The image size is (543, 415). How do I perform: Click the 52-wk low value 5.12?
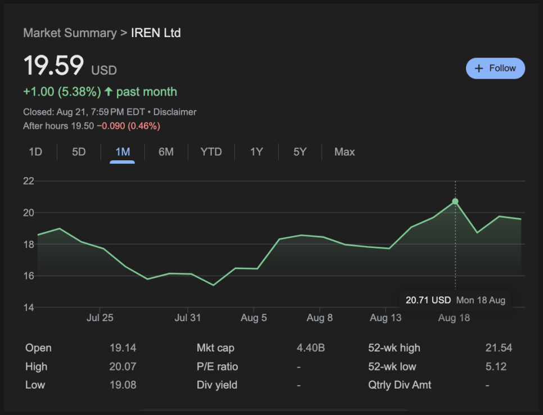[496, 367]
